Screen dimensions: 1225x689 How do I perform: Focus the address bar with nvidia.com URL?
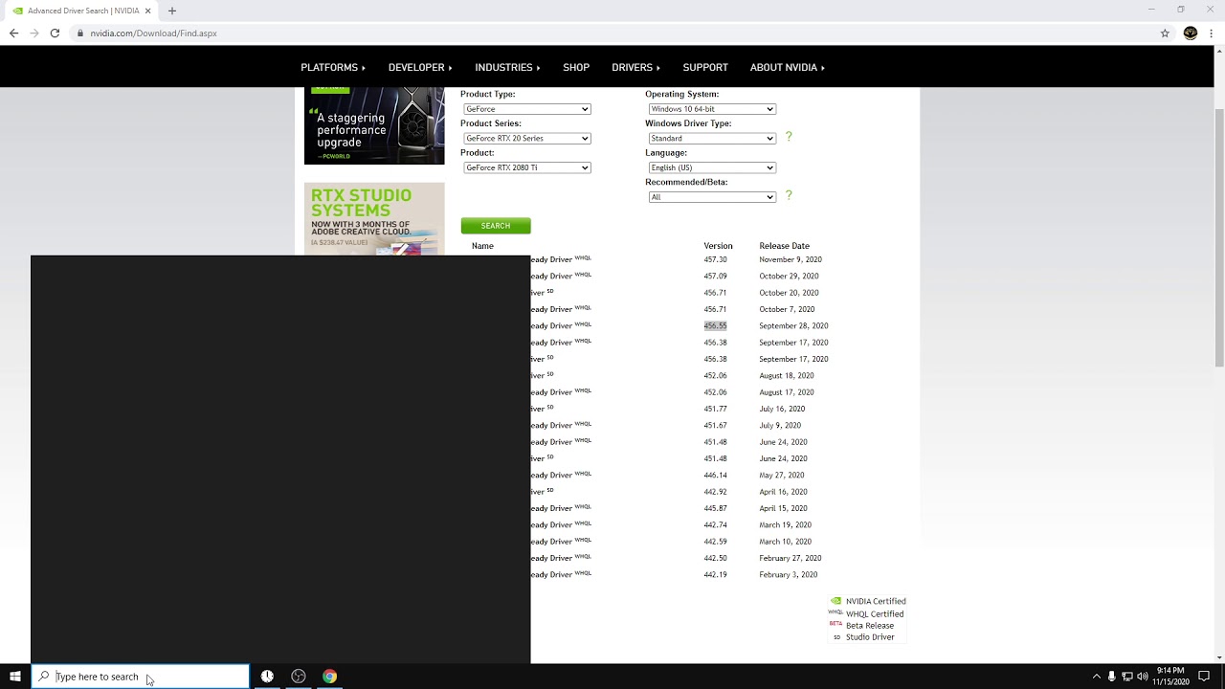pyautogui.click(x=612, y=33)
